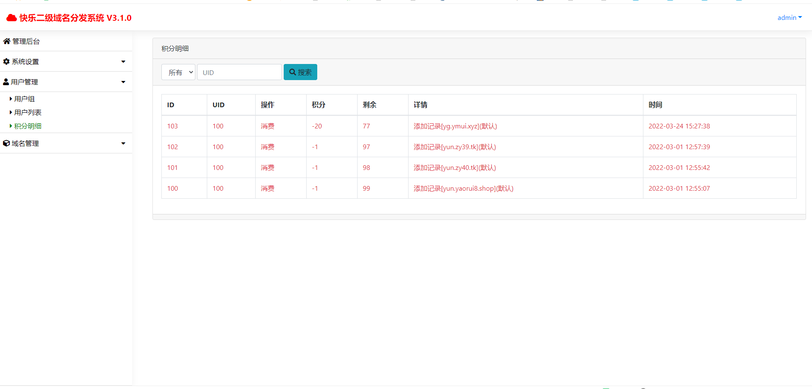
Task: Click the gear icon beside 系统设置
Action: click(x=6, y=61)
